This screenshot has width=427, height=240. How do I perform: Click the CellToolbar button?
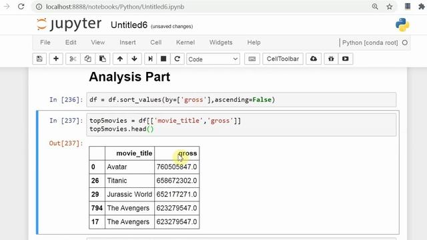283,59
